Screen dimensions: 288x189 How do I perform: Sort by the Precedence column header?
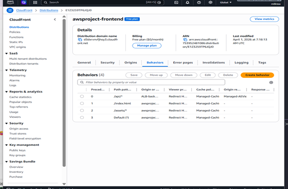pyautogui.click(x=98, y=89)
